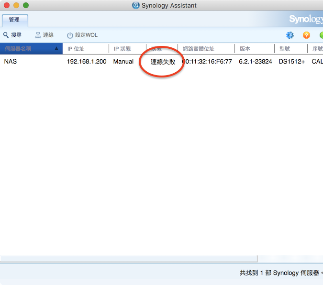
Task: Click IP address 192.168.1.200
Action: pos(87,61)
